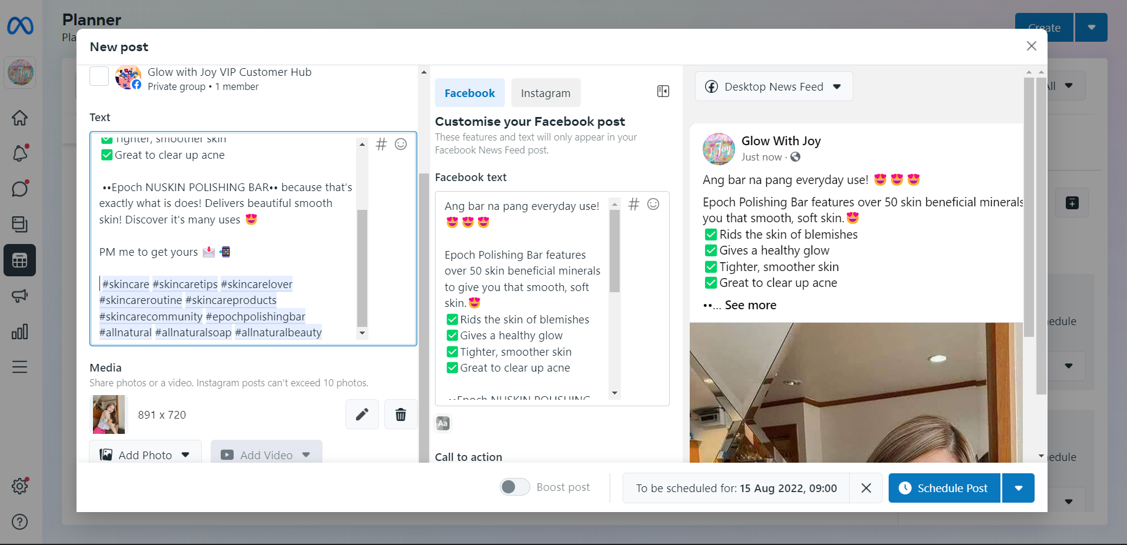Screen dimensions: 1127x545
Task: Click the #skincare hashtag
Action: tap(126, 285)
